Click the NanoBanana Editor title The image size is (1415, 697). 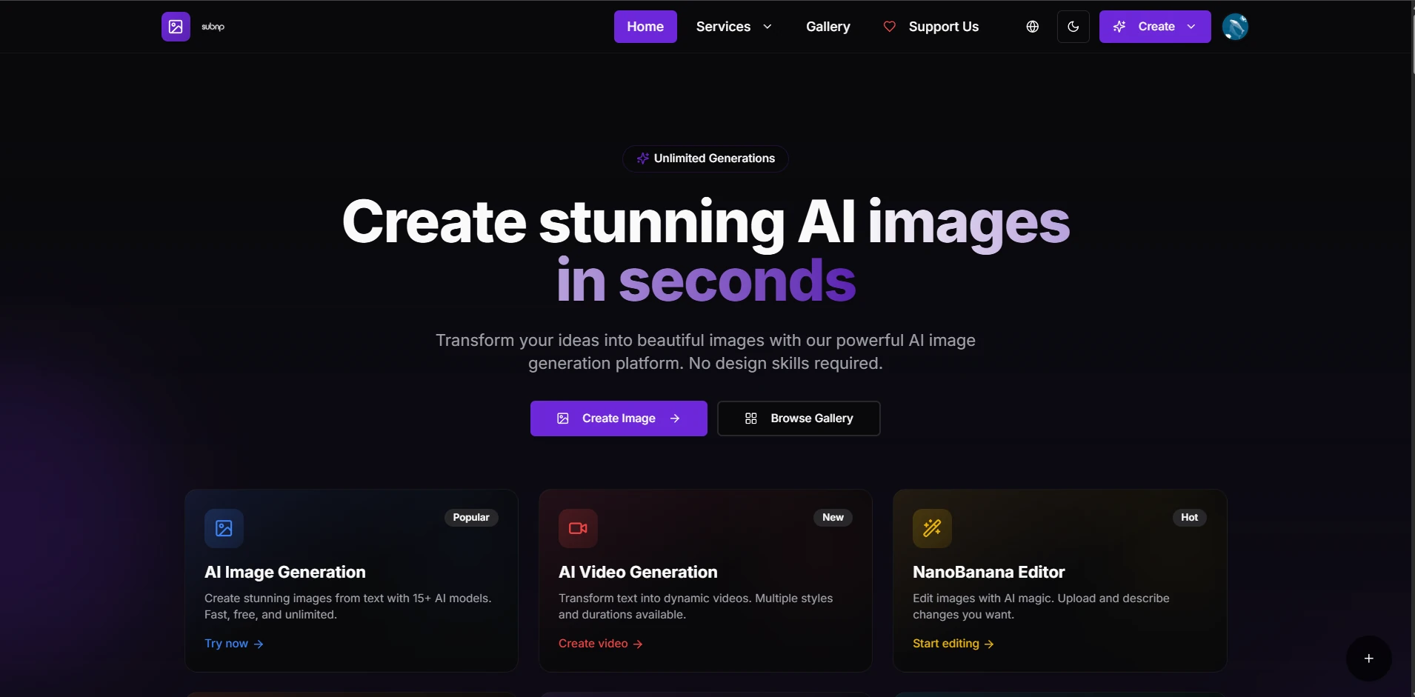989,572
